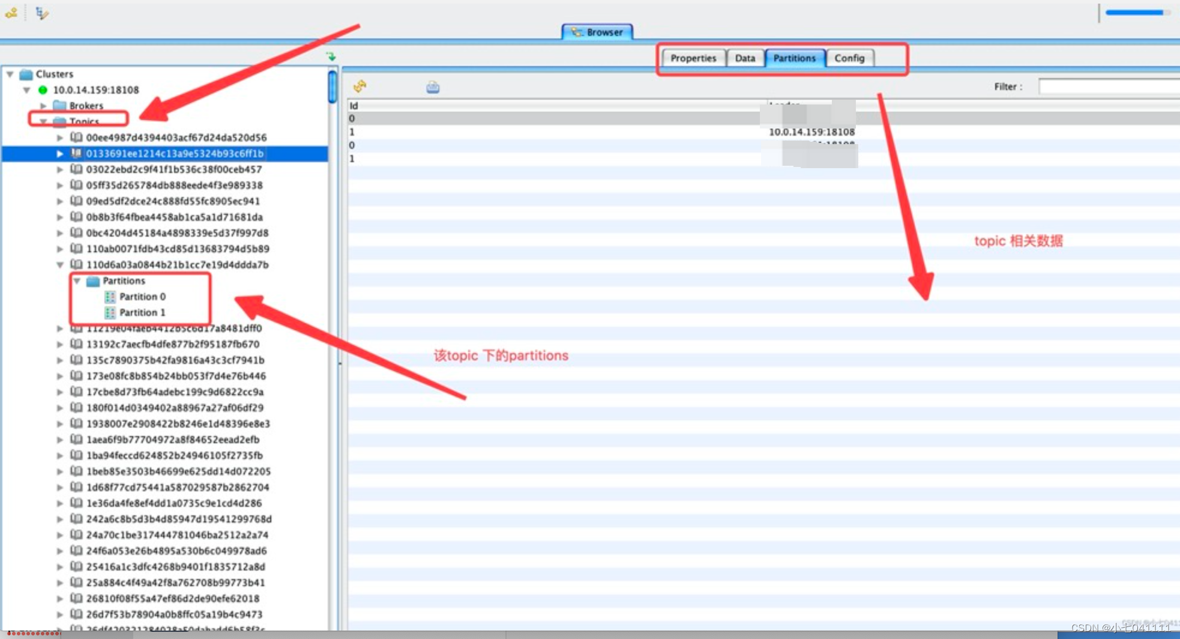Click leader cell 10.0.14.159:18108 in table
1180x639 pixels.
(811, 132)
